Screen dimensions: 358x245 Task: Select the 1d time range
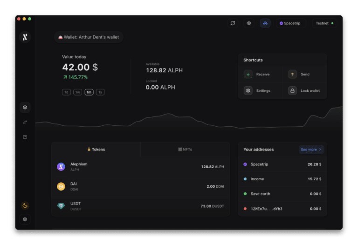(x=66, y=92)
